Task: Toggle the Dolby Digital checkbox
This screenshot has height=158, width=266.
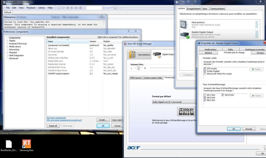Action: tap(205, 71)
